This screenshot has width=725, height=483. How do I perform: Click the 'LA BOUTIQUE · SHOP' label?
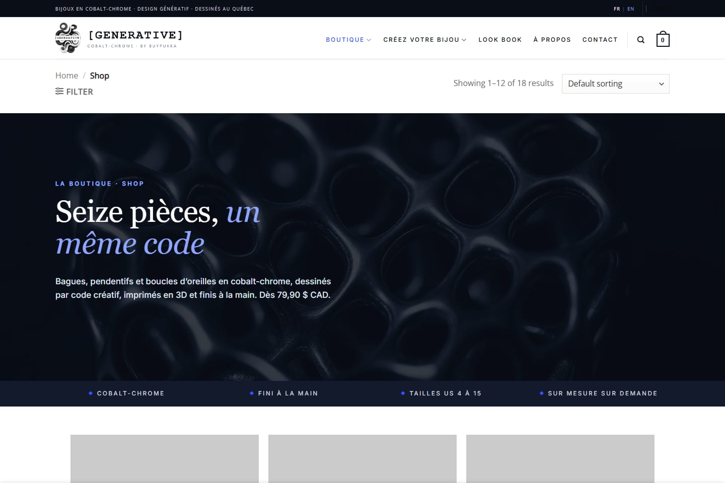(100, 184)
